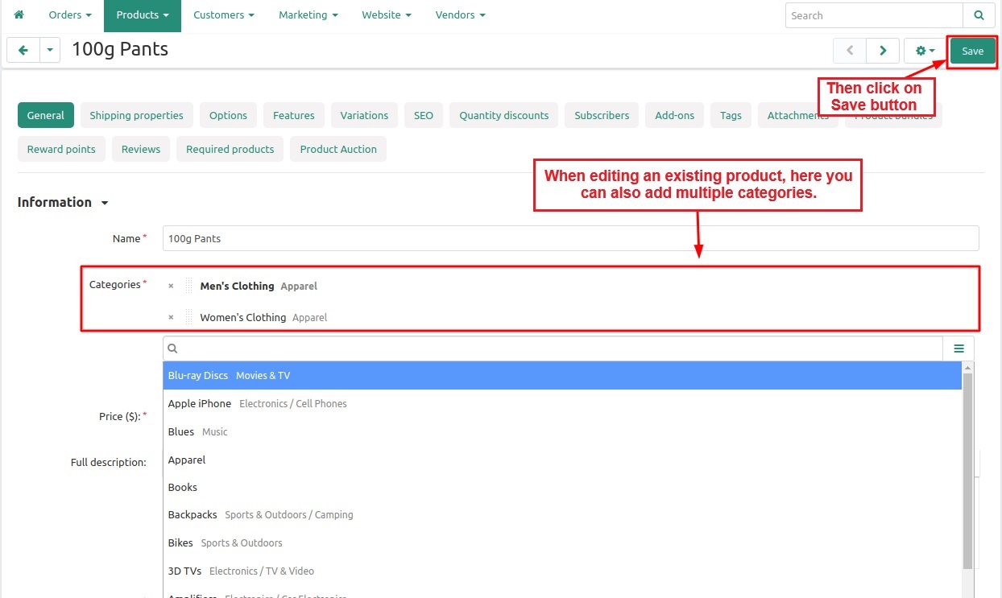The image size is (1002, 598).
Task: Click the home icon in navigation bar
Action: pos(19,15)
